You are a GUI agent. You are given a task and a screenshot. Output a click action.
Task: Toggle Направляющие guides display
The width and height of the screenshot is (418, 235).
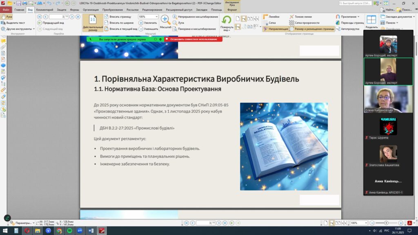[276, 29]
